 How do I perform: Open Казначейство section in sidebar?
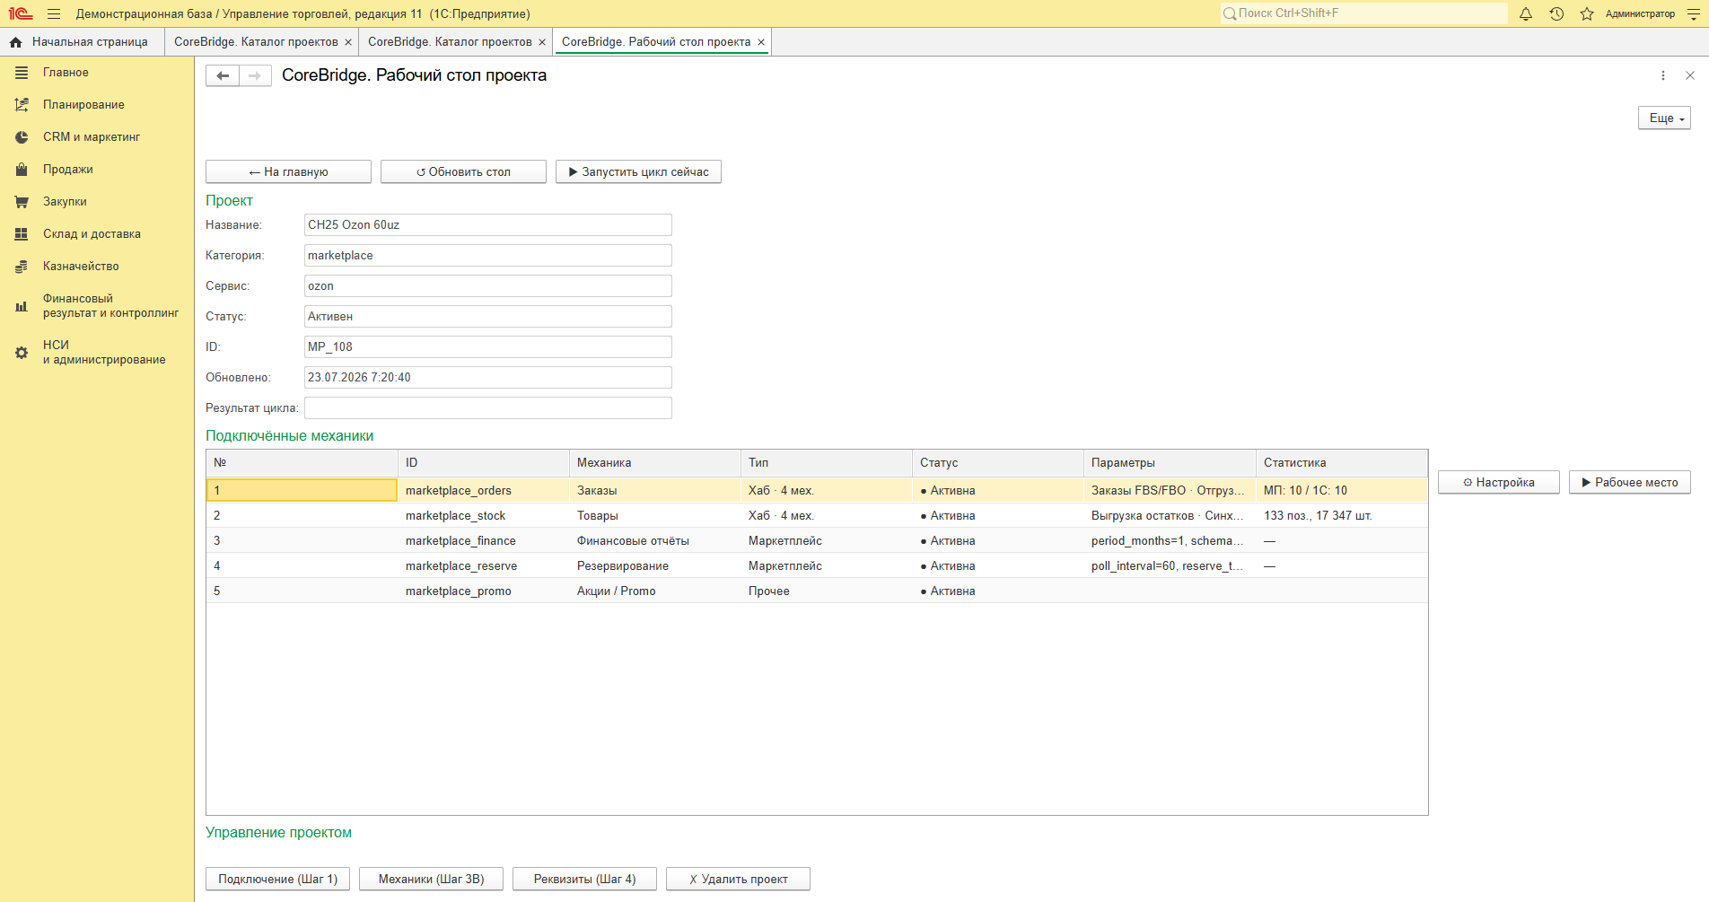81,267
